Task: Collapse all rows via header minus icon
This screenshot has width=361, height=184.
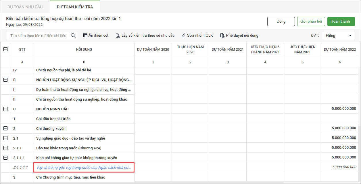Action: tap(5, 49)
